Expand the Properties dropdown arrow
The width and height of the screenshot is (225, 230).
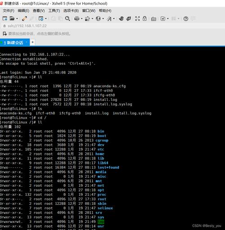point(46,18)
